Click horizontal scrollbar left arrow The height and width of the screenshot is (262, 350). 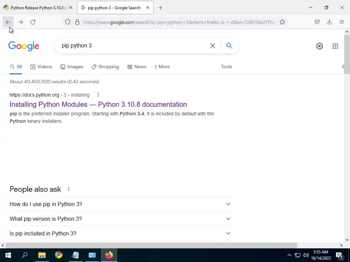coord(3,245)
